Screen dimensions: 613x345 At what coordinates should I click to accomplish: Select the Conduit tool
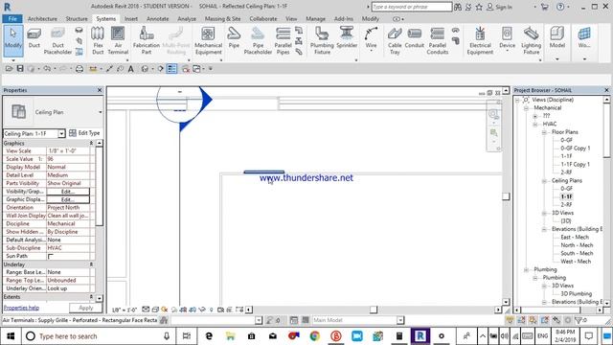[x=415, y=38]
